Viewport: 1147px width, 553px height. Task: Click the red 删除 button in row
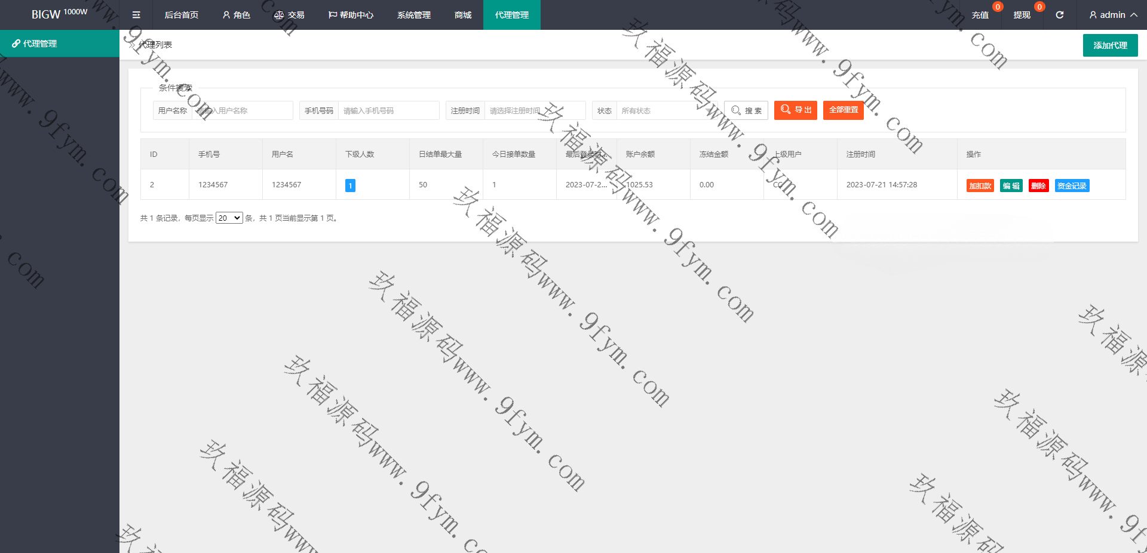point(1038,186)
